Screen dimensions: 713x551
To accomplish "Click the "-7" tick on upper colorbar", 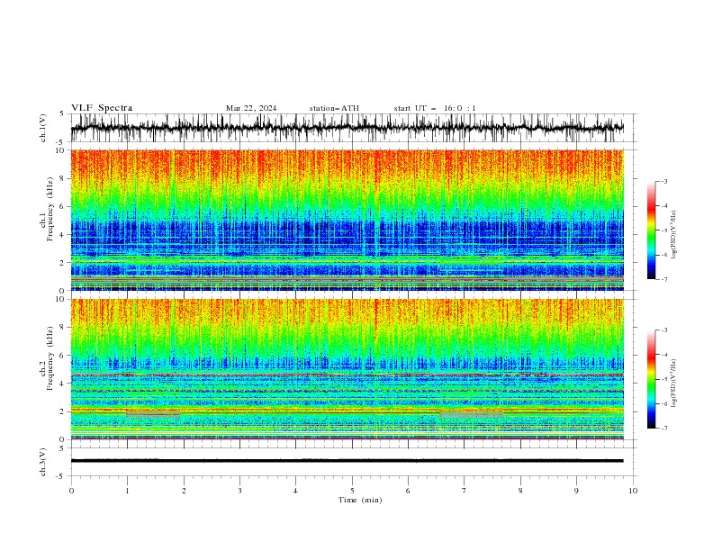I will [x=664, y=279].
